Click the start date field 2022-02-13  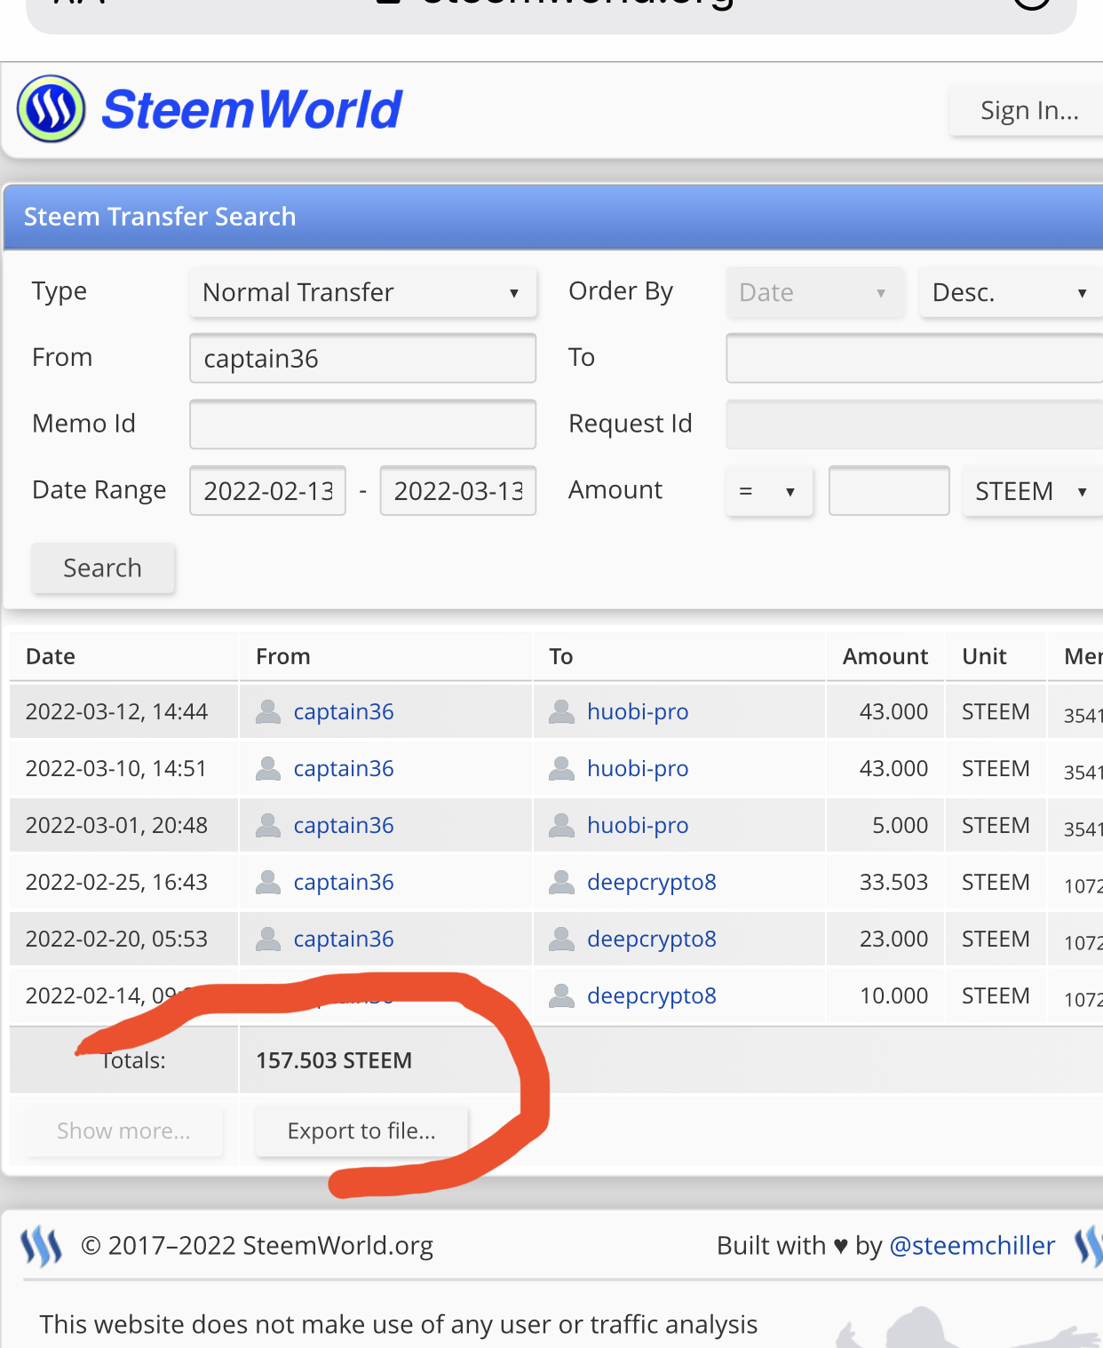(267, 491)
